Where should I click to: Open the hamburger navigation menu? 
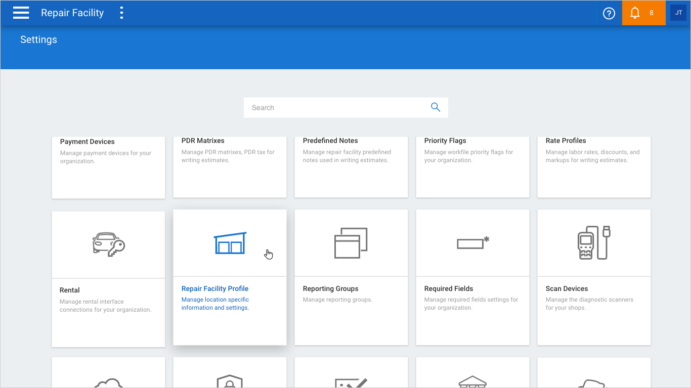21,13
